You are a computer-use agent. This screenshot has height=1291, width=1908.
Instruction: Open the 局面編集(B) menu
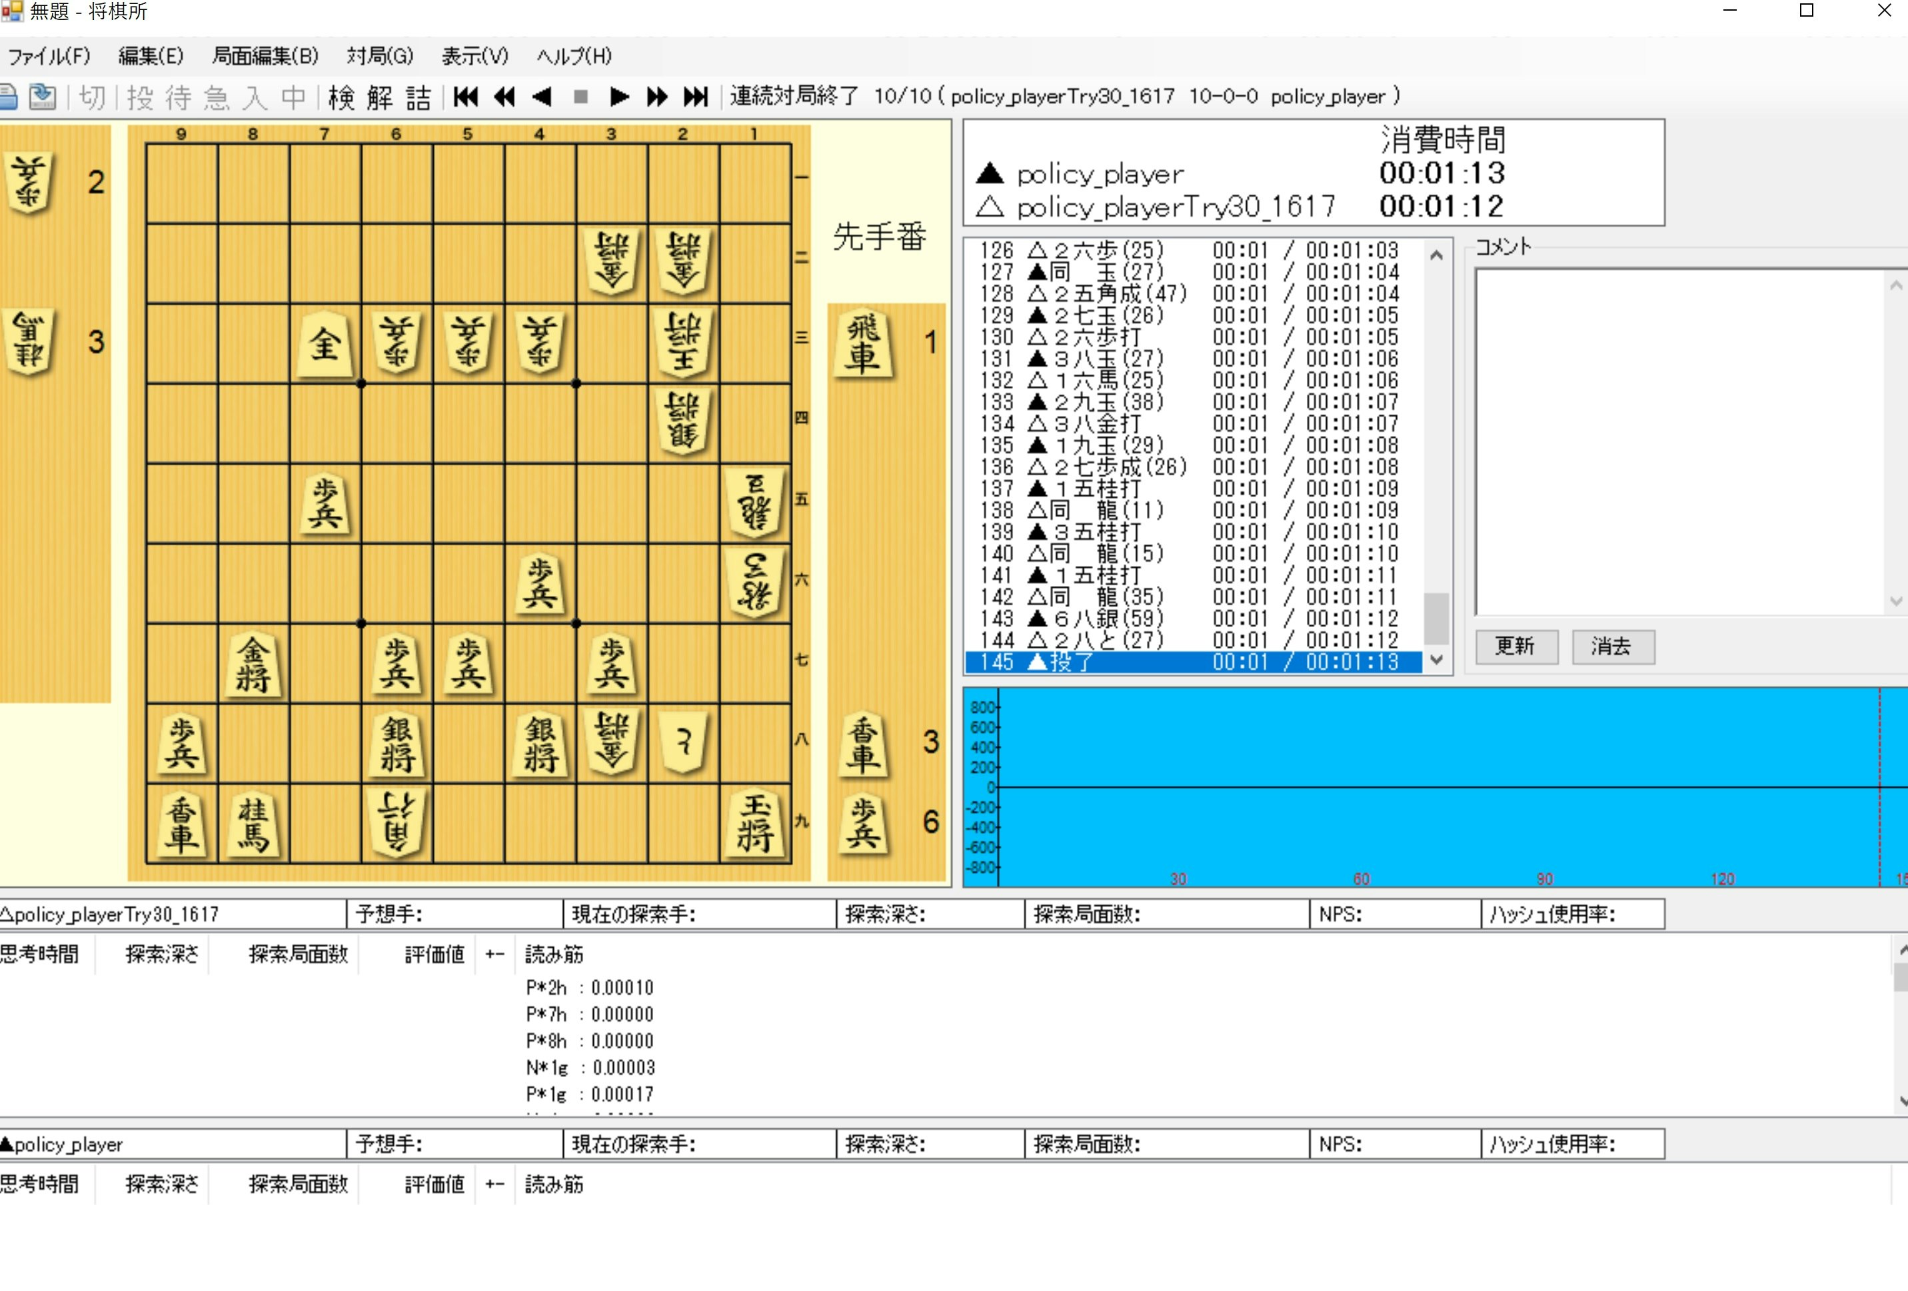(265, 56)
